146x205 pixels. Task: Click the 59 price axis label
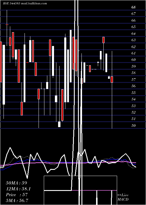[133, 66]
